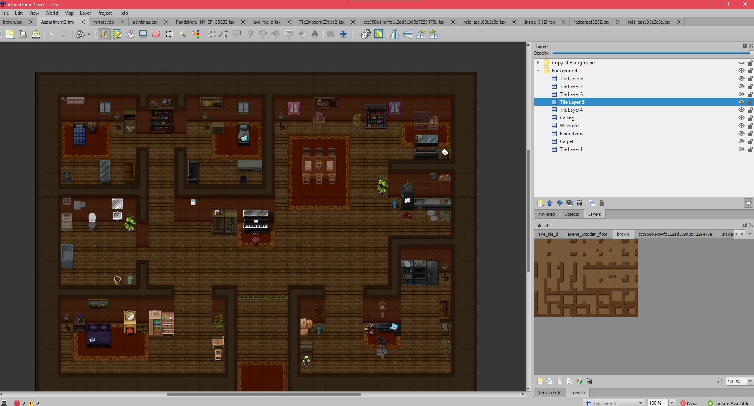The image size is (754, 406).
Task: Select the Eraser tool
Action: [x=156, y=34]
